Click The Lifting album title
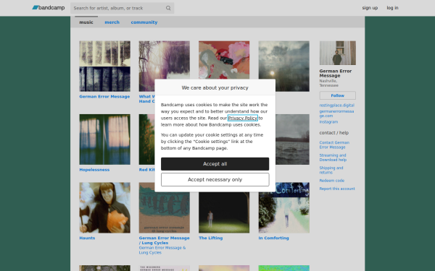435x271 pixels. [210, 238]
